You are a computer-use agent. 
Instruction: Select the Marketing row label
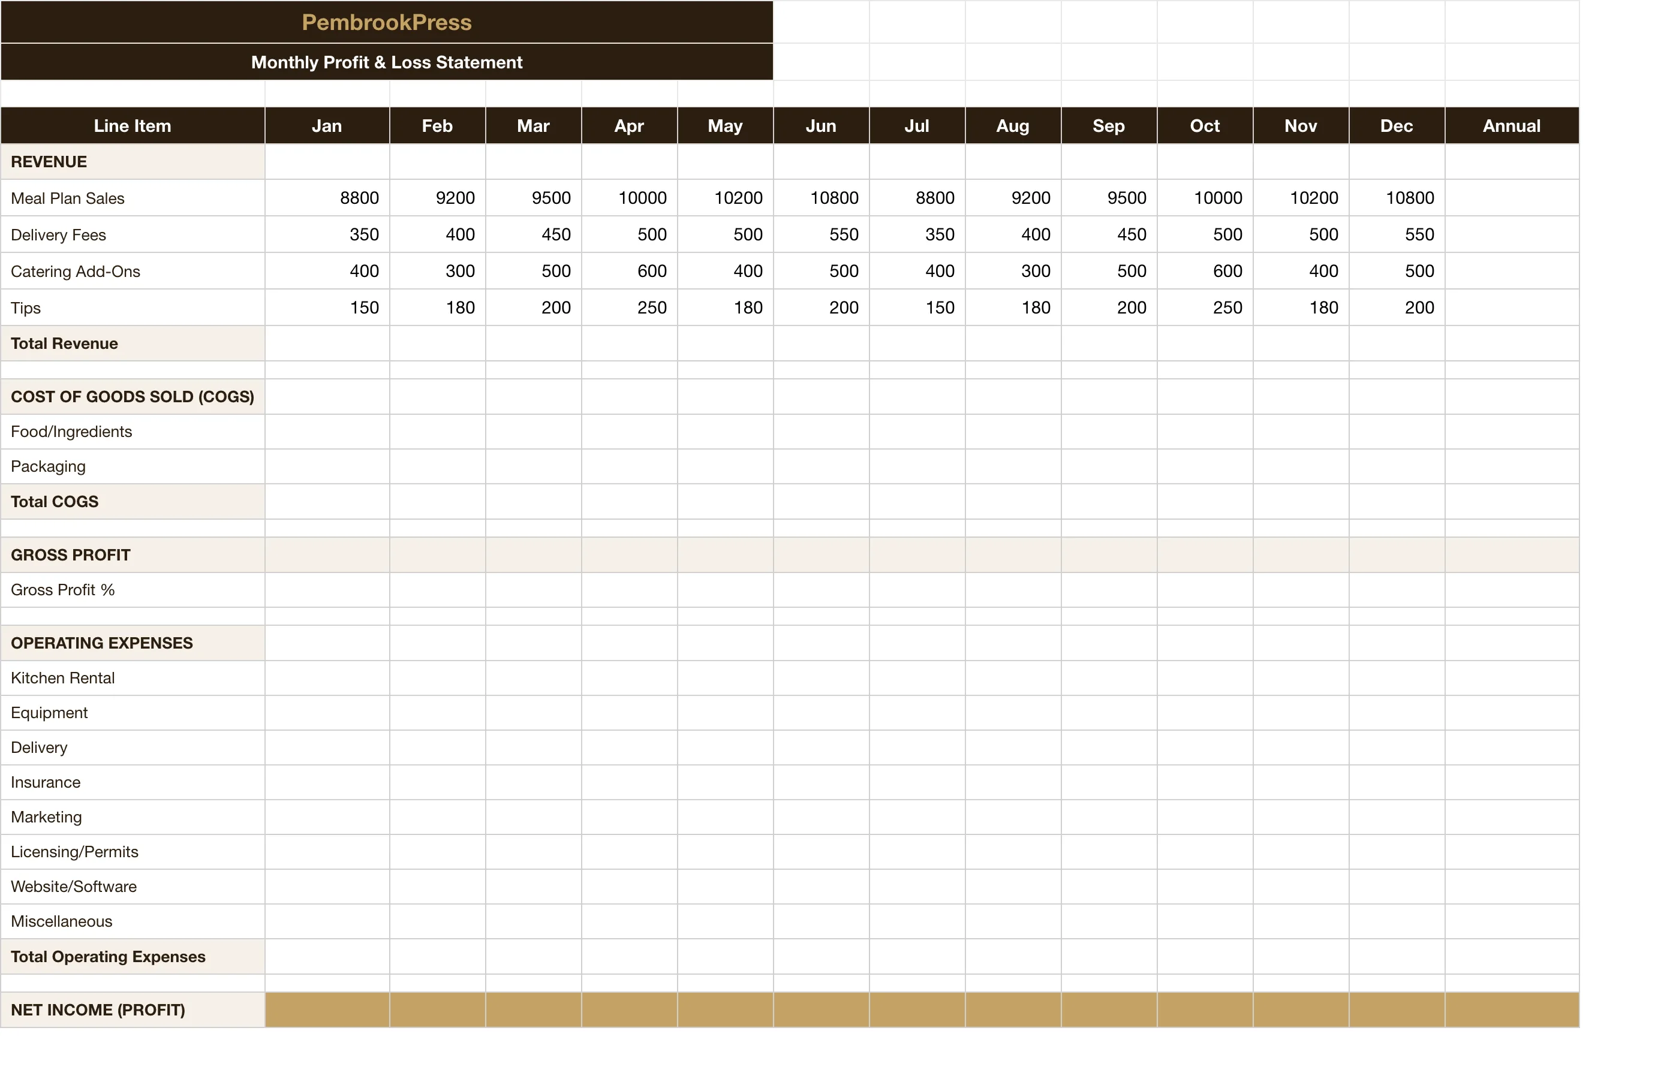click(133, 817)
